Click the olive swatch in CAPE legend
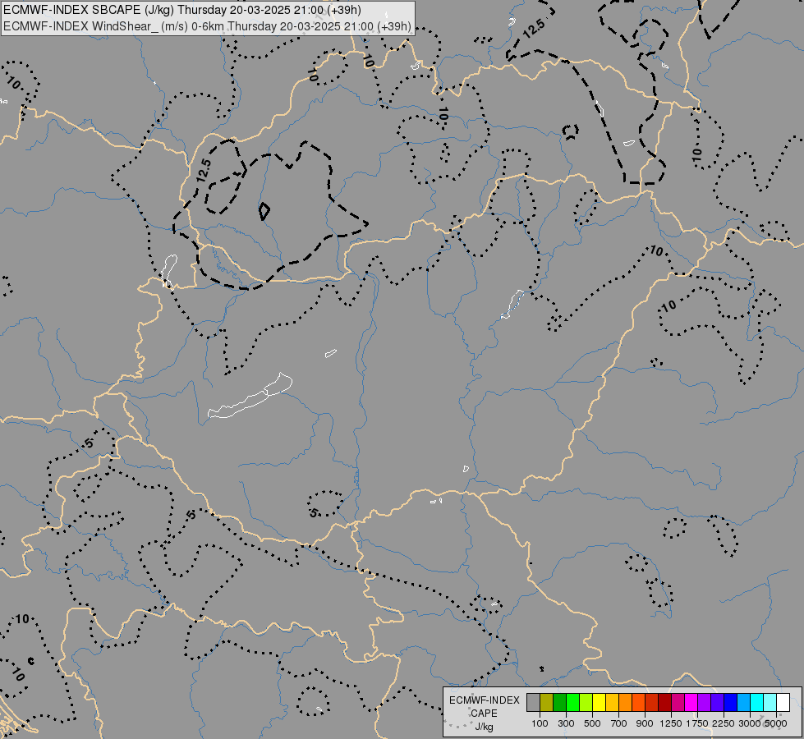This screenshot has width=804, height=739. tap(547, 702)
